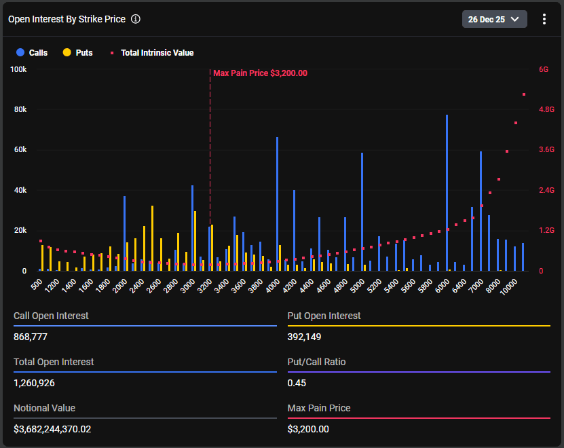Click the yellow Puts legend circle
This screenshot has width=564, height=448.
pos(67,52)
